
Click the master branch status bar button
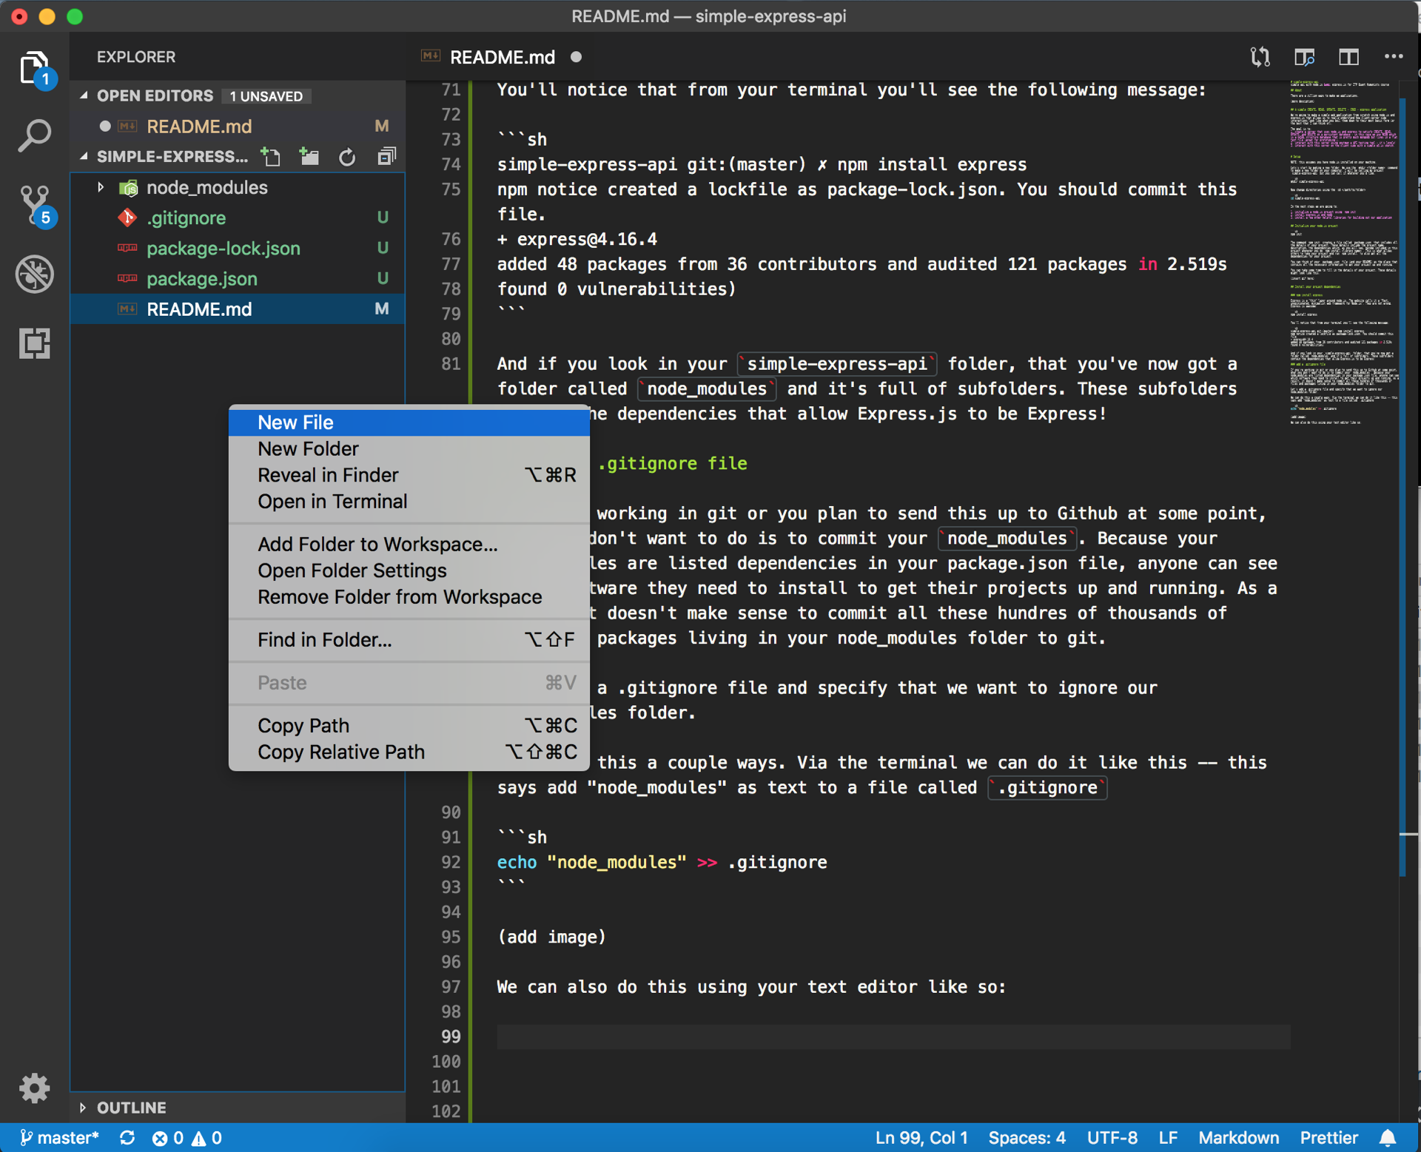pos(59,1137)
